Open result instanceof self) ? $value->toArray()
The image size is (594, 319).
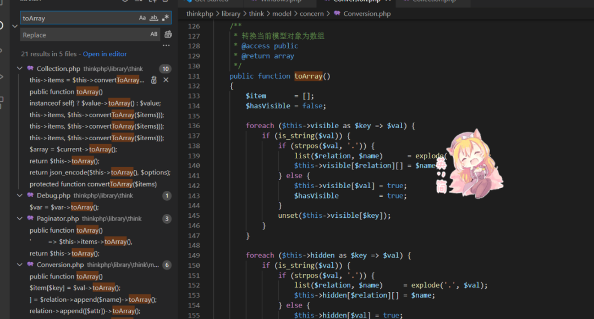pos(95,103)
